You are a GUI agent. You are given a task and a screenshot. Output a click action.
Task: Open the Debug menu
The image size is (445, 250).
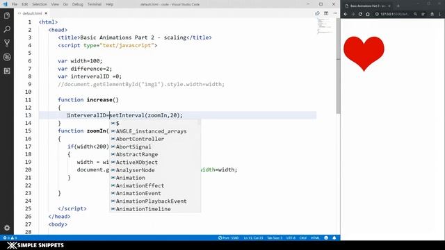tap(77, 4)
